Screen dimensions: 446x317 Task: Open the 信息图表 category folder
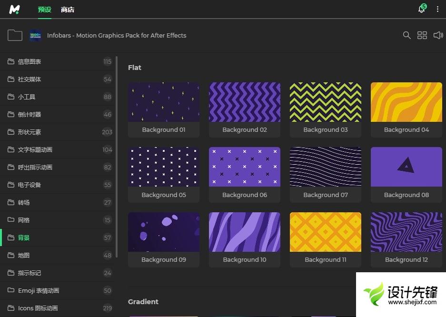tap(30, 61)
